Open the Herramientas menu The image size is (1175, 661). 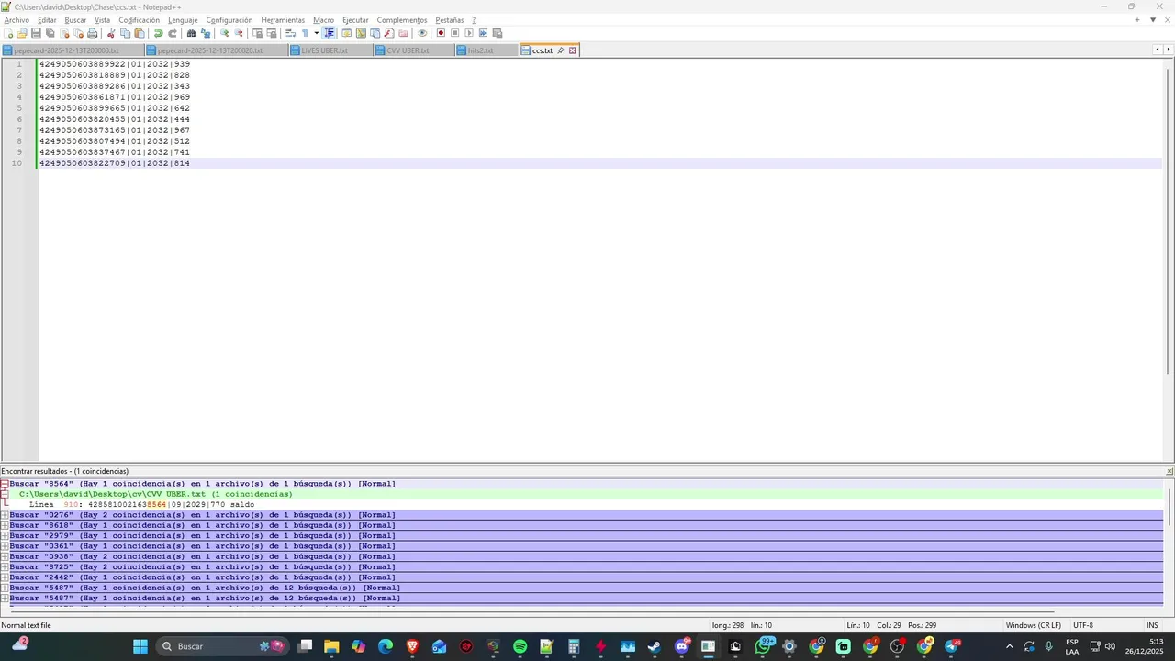coord(282,20)
